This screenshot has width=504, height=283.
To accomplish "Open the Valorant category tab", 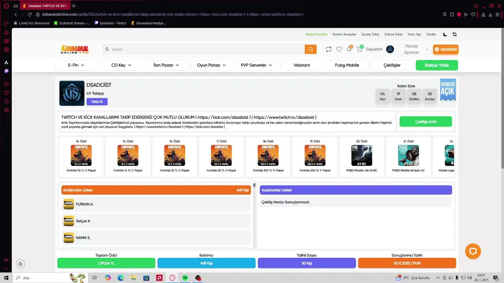I will pos(302,65).
